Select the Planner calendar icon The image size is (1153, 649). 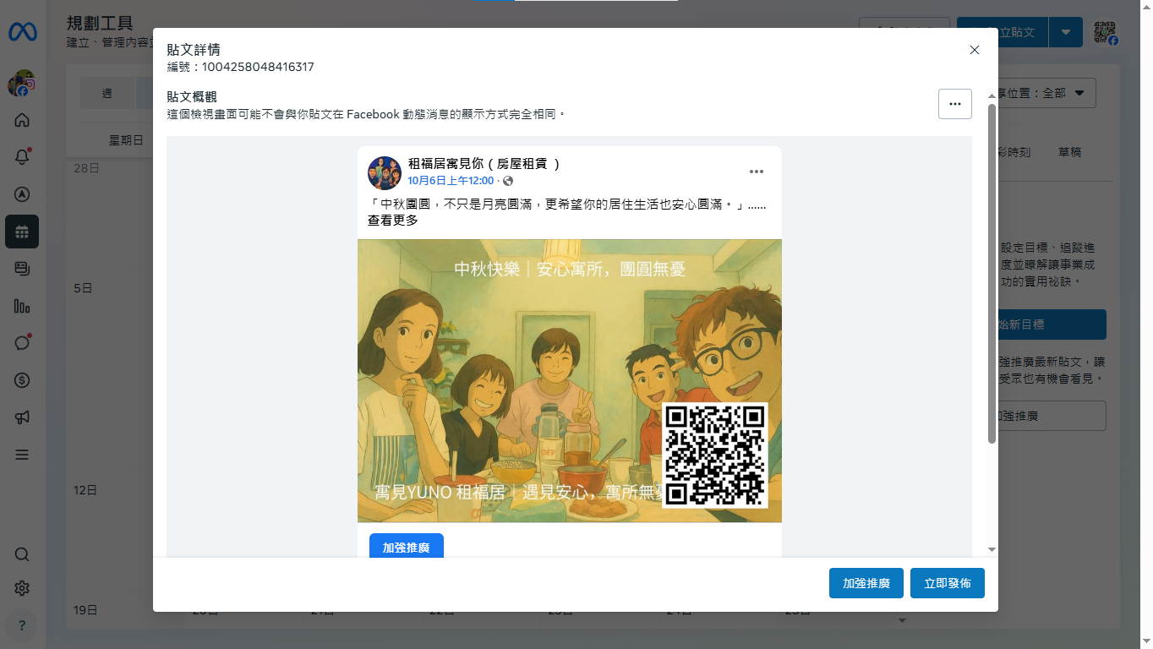(x=22, y=232)
